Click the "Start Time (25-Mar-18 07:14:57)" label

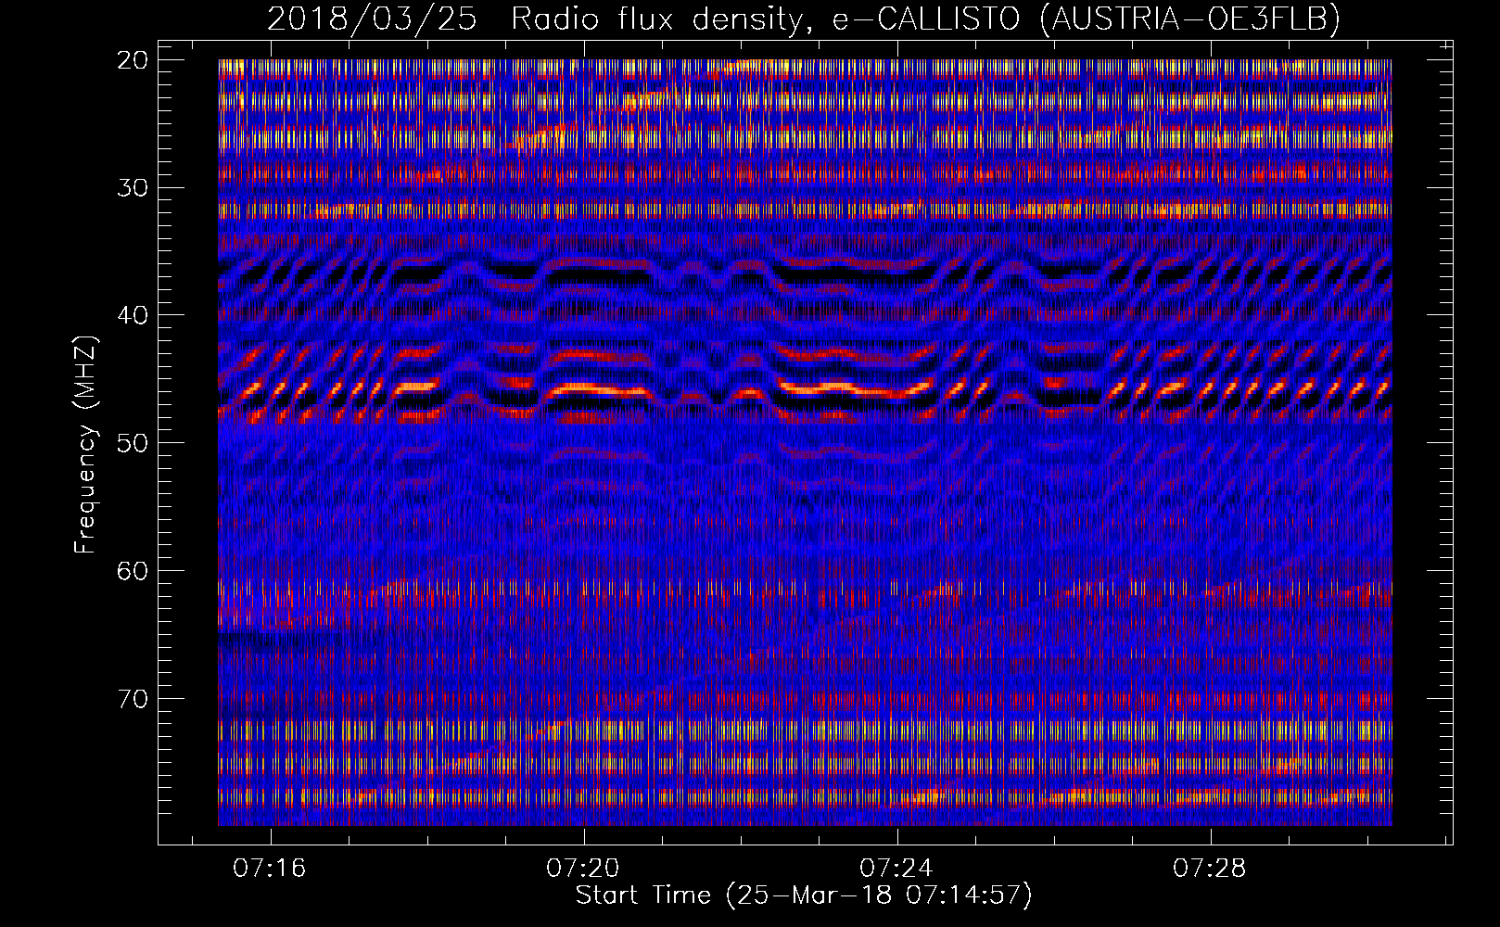pos(804,895)
